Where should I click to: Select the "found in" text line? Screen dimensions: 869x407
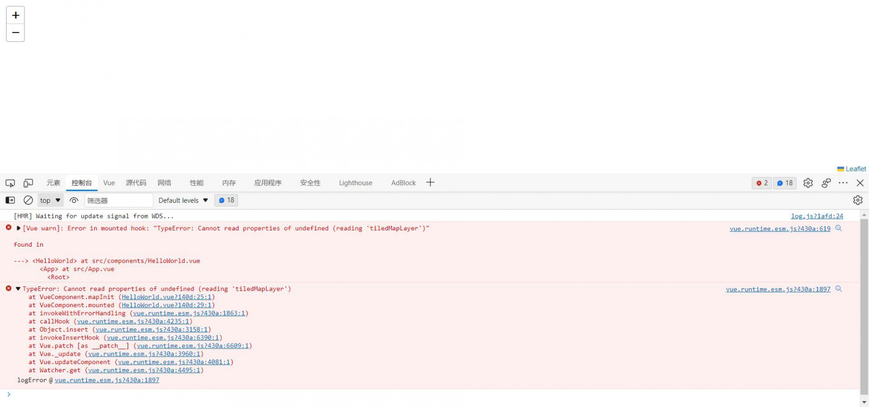click(x=28, y=244)
